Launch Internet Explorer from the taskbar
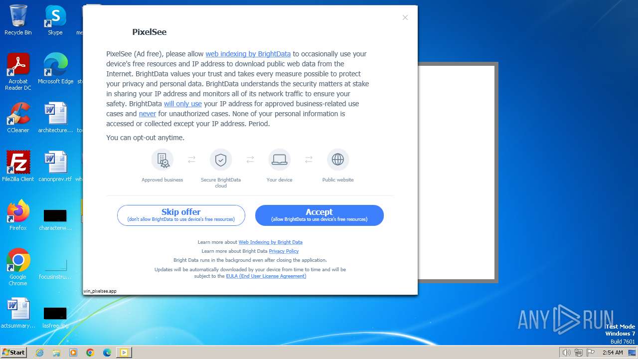 [39, 353]
